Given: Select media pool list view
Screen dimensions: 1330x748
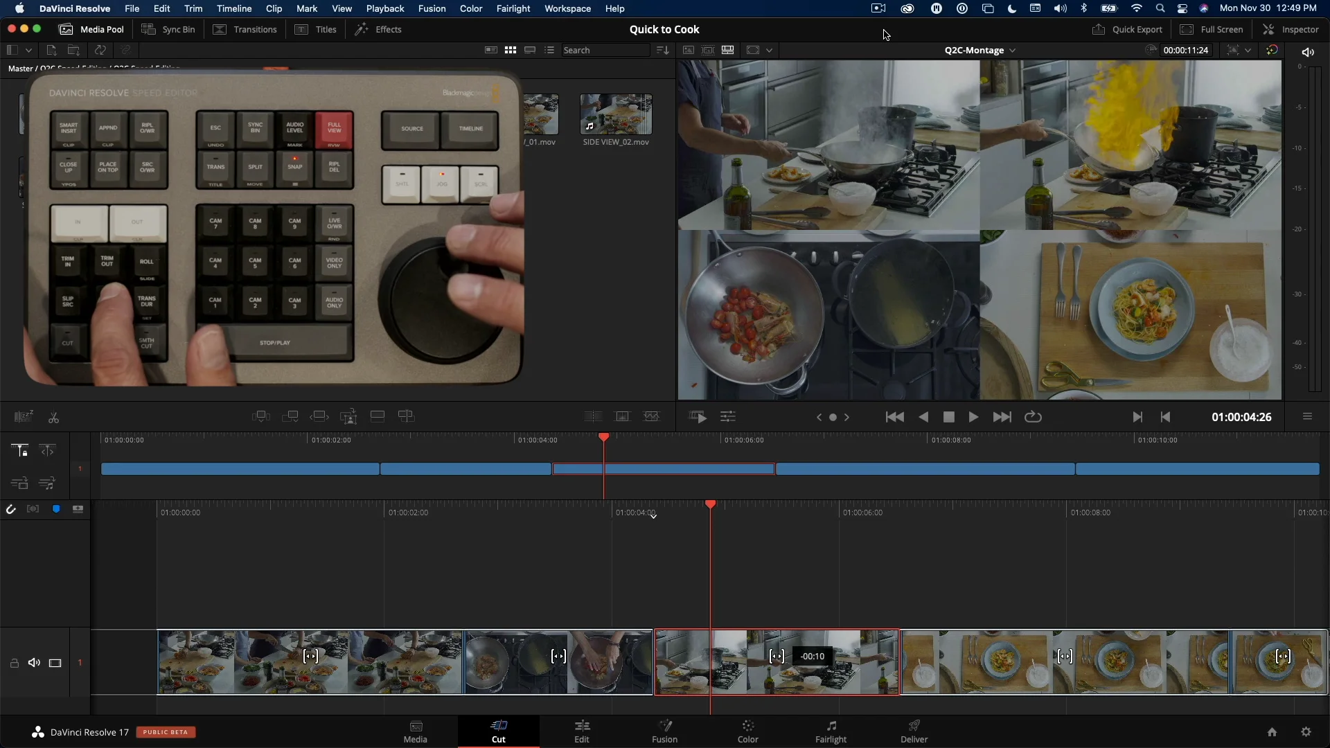Looking at the screenshot, I should tap(549, 50).
